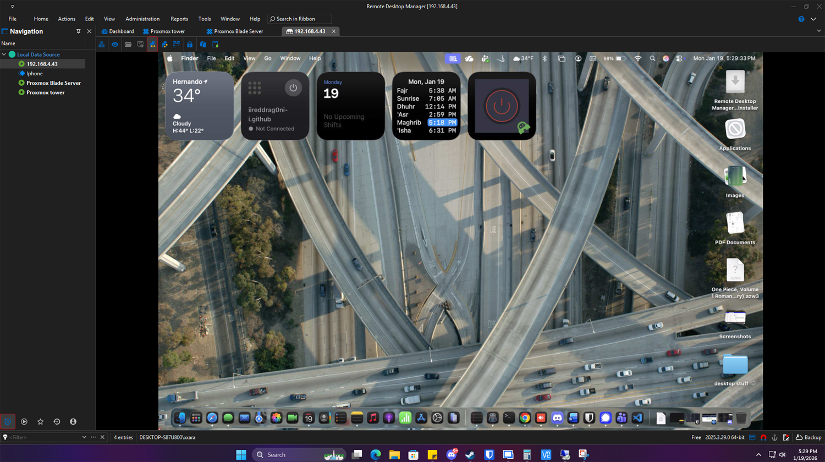Open Steam from the Windows taskbar
The width and height of the screenshot is (825, 462).
click(x=470, y=455)
